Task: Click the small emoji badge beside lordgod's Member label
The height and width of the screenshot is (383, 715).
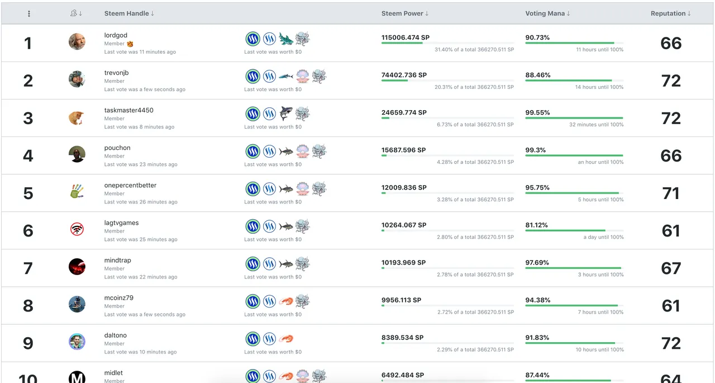Action: coord(130,44)
